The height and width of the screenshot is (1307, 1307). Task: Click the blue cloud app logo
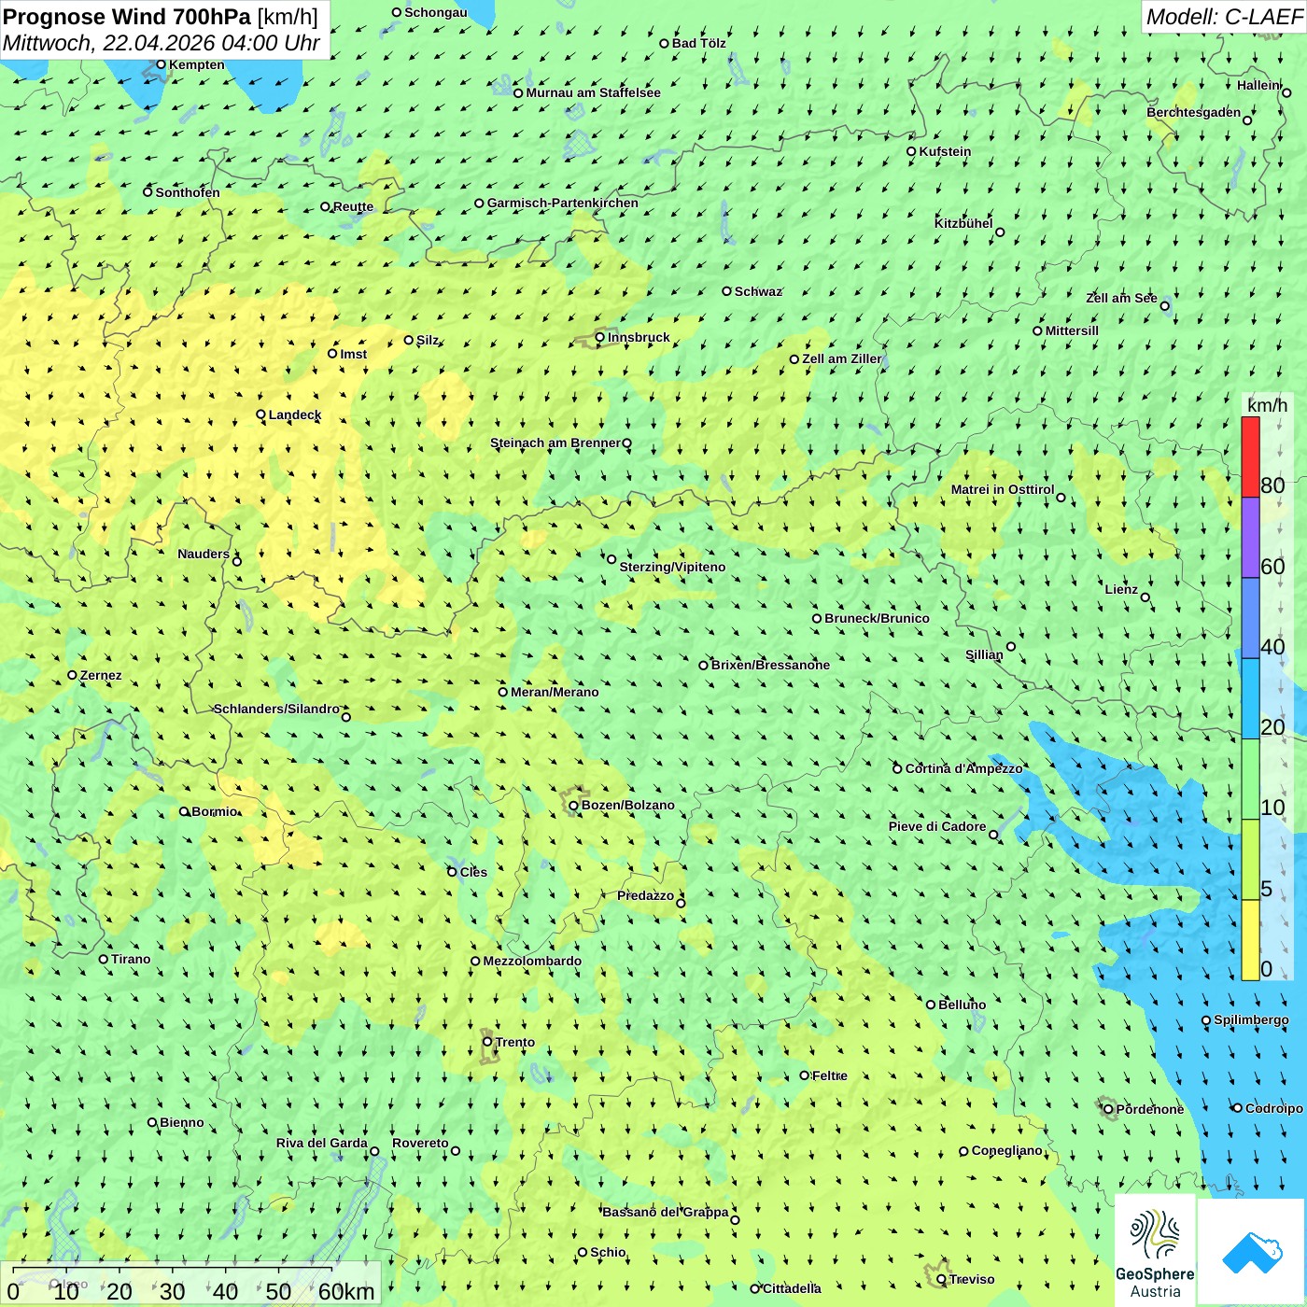pos(1251,1252)
